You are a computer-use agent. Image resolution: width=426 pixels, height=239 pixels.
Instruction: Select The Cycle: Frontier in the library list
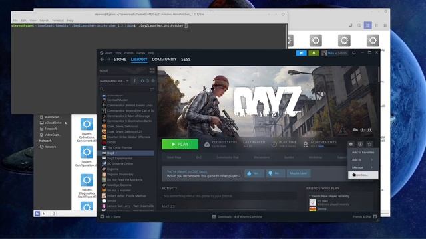point(126,147)
